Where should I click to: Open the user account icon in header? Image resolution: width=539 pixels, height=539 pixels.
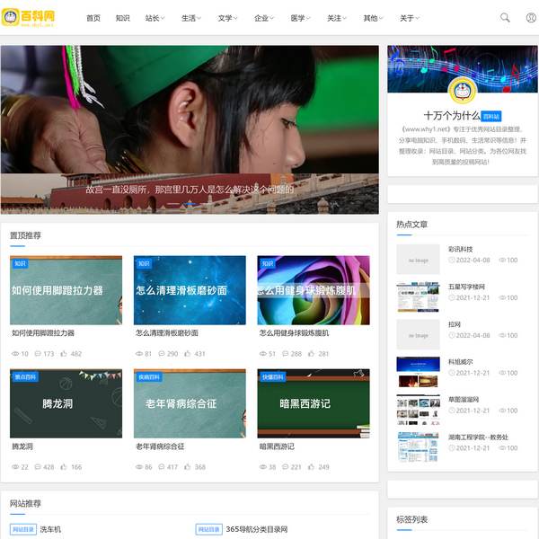(531, 17)
